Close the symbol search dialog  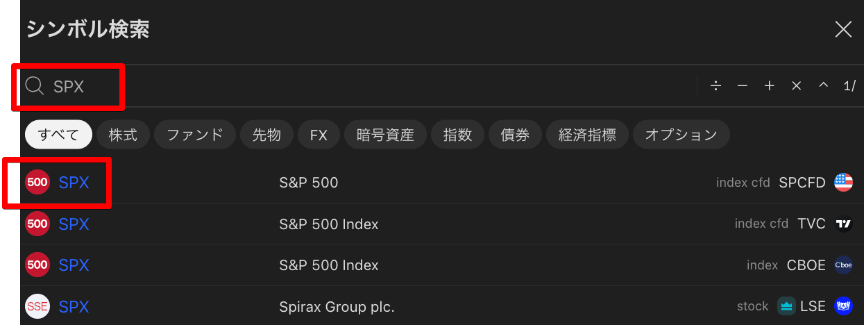(x=843, y=29)
